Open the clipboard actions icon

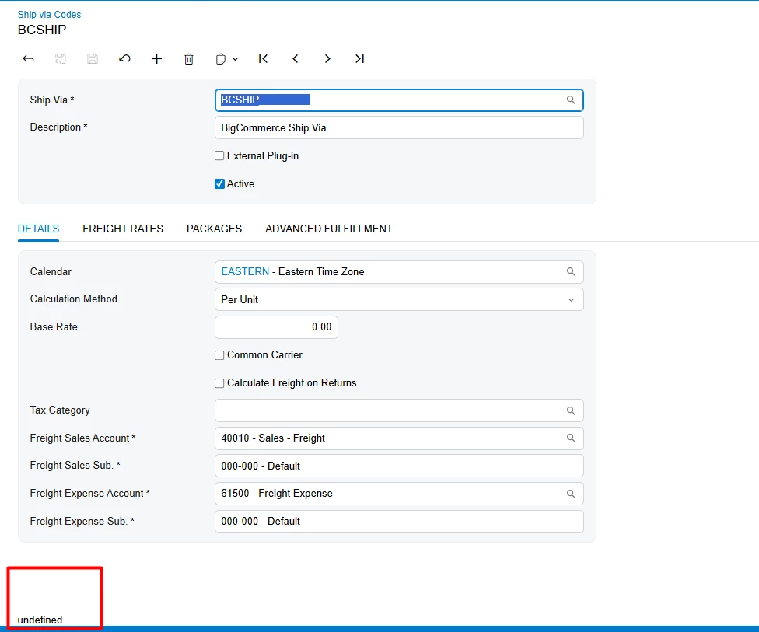click(221, 58)
